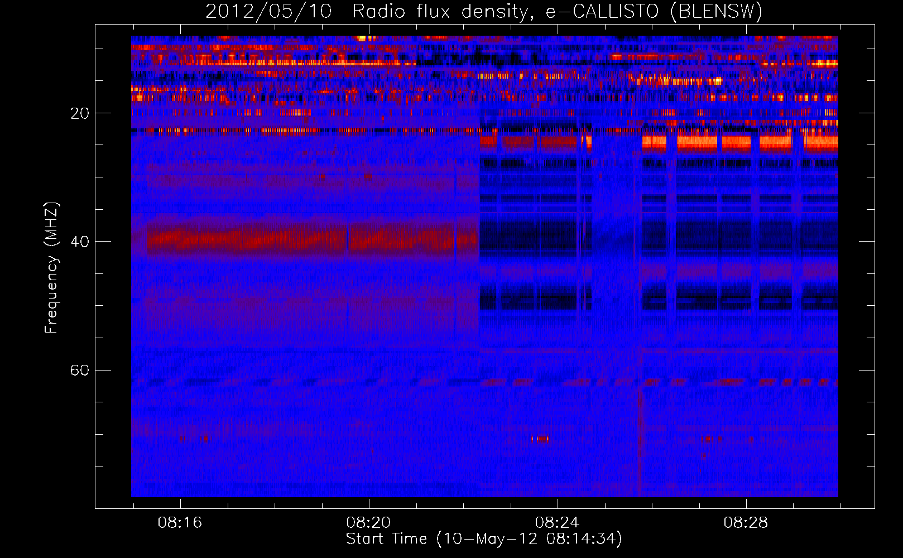Click the 60 MHz frequency tick label
Viewport: 903px width, 558px height.
coord(80,370)
